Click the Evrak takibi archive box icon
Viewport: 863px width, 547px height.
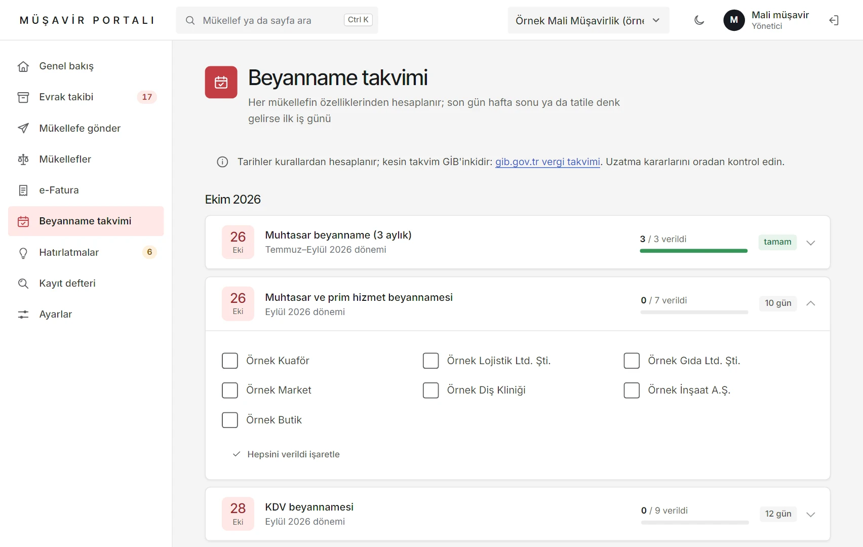point(23,97)
